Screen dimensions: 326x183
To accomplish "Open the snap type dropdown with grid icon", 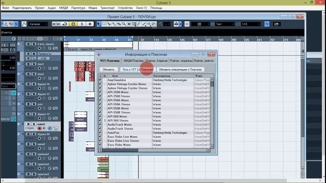I will (200, 24).
